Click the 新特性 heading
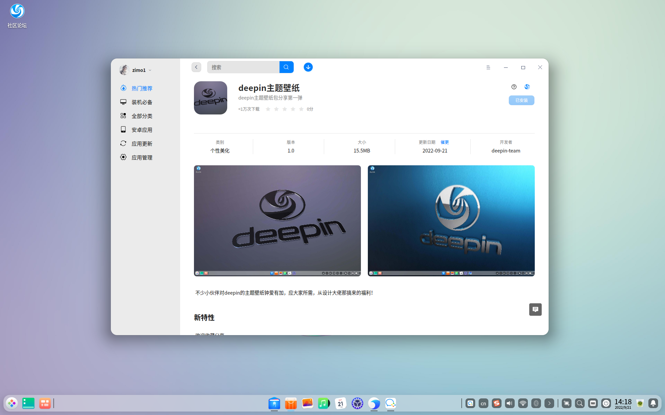Image resolution: width=665 pixels, height=415 pixels. tap(204, 317)
